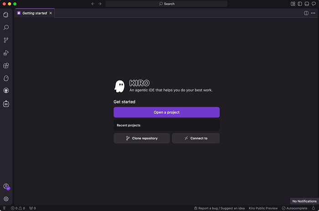The width and height of the screenshot is (319, 211).
Task: Click the KIRO title text
Action: [139, 83]
